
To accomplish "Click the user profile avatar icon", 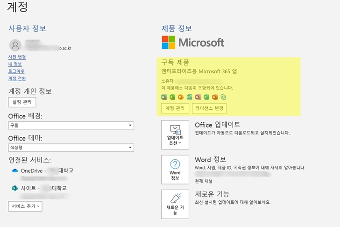I will coord(15,45).
